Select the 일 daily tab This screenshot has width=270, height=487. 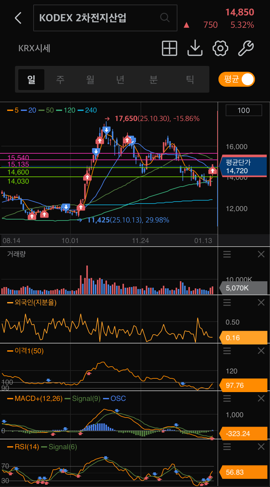[x=31, y=79]
